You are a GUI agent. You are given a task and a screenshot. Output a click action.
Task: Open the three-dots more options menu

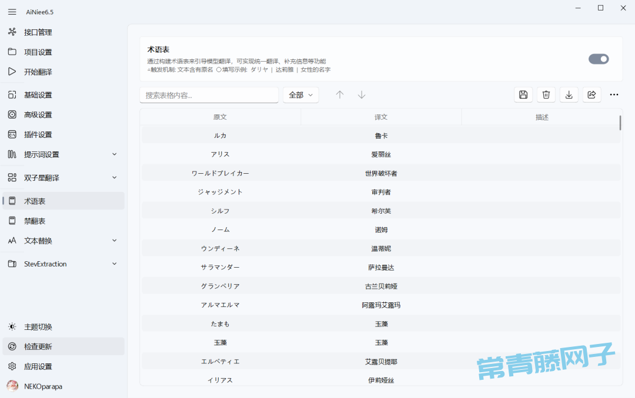pos(614,95)
